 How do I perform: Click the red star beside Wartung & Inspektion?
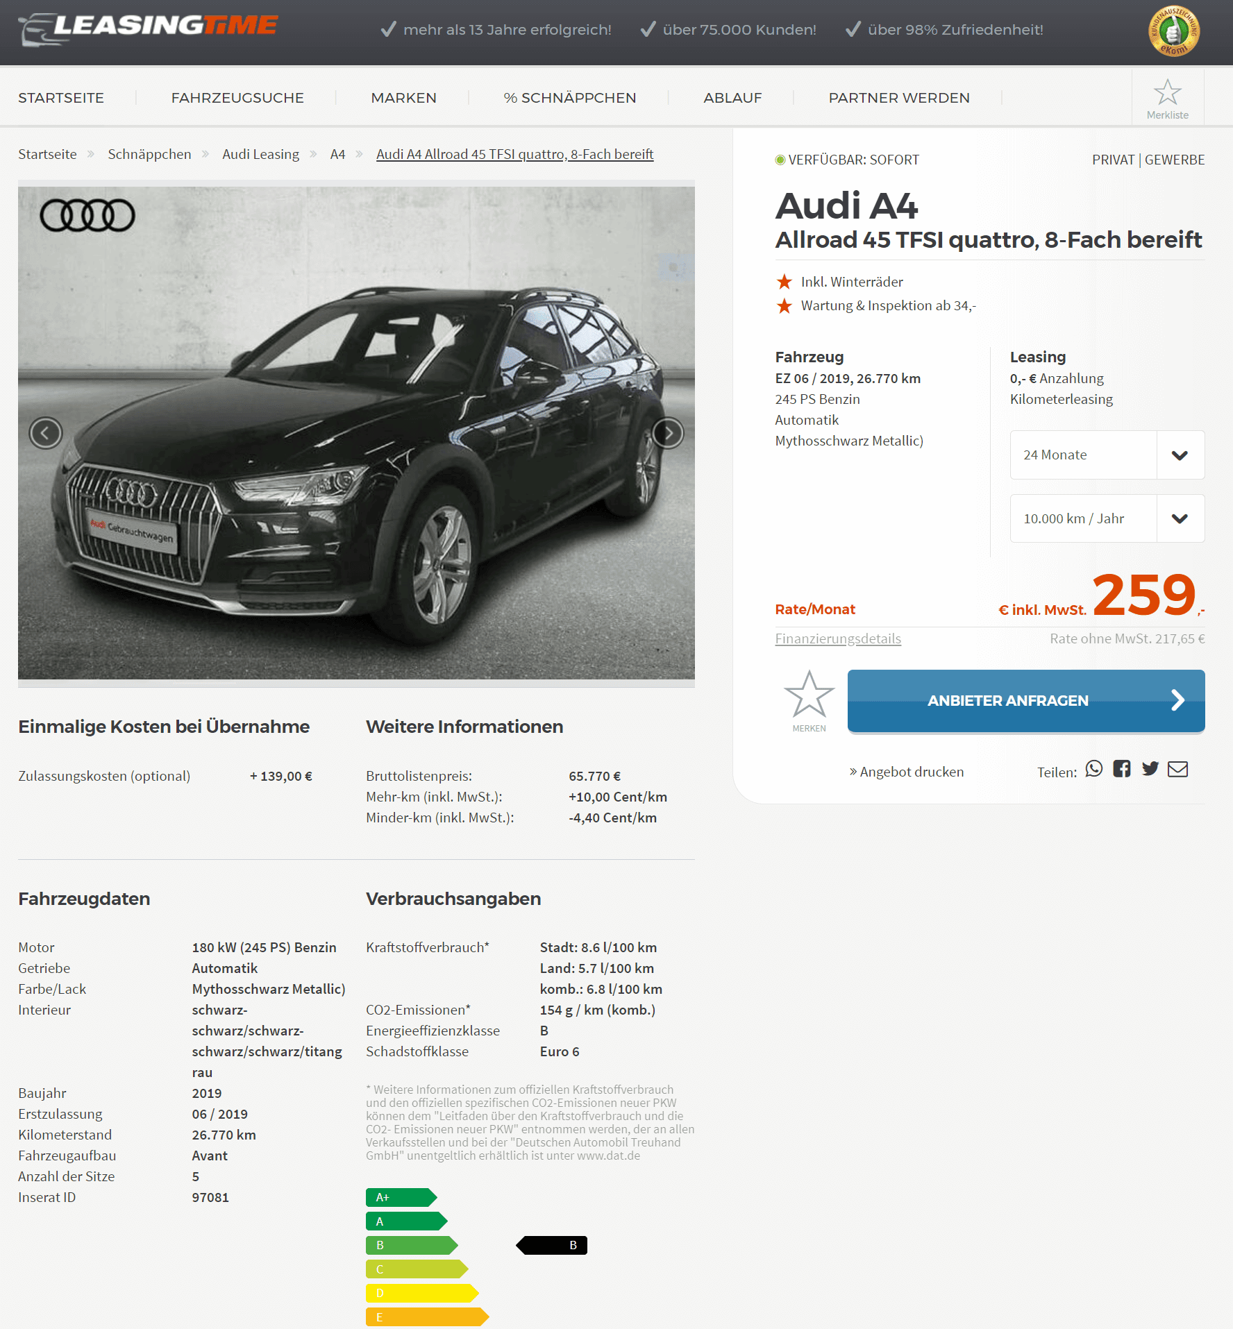click(785, 305)
